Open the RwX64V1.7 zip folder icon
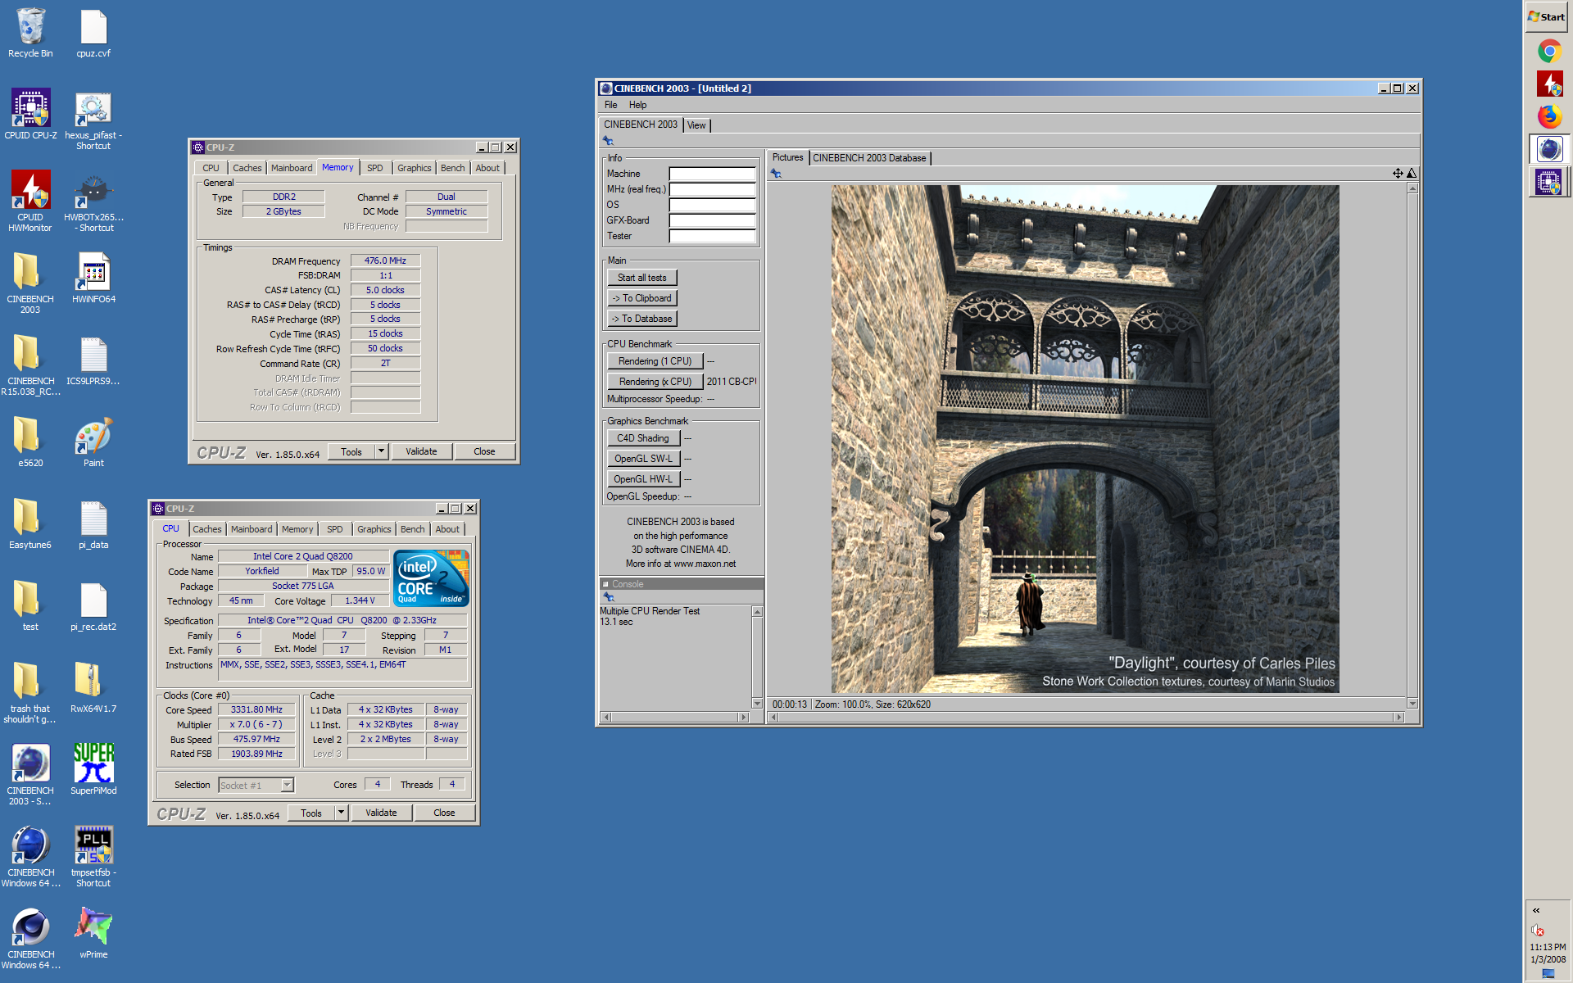Screen dimensions: 1573x983 click(93, 688)
